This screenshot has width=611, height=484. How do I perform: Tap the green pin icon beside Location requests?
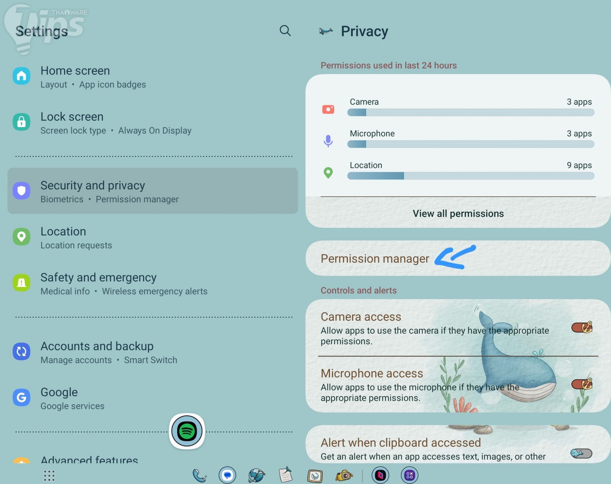click(x=21, y=237)
